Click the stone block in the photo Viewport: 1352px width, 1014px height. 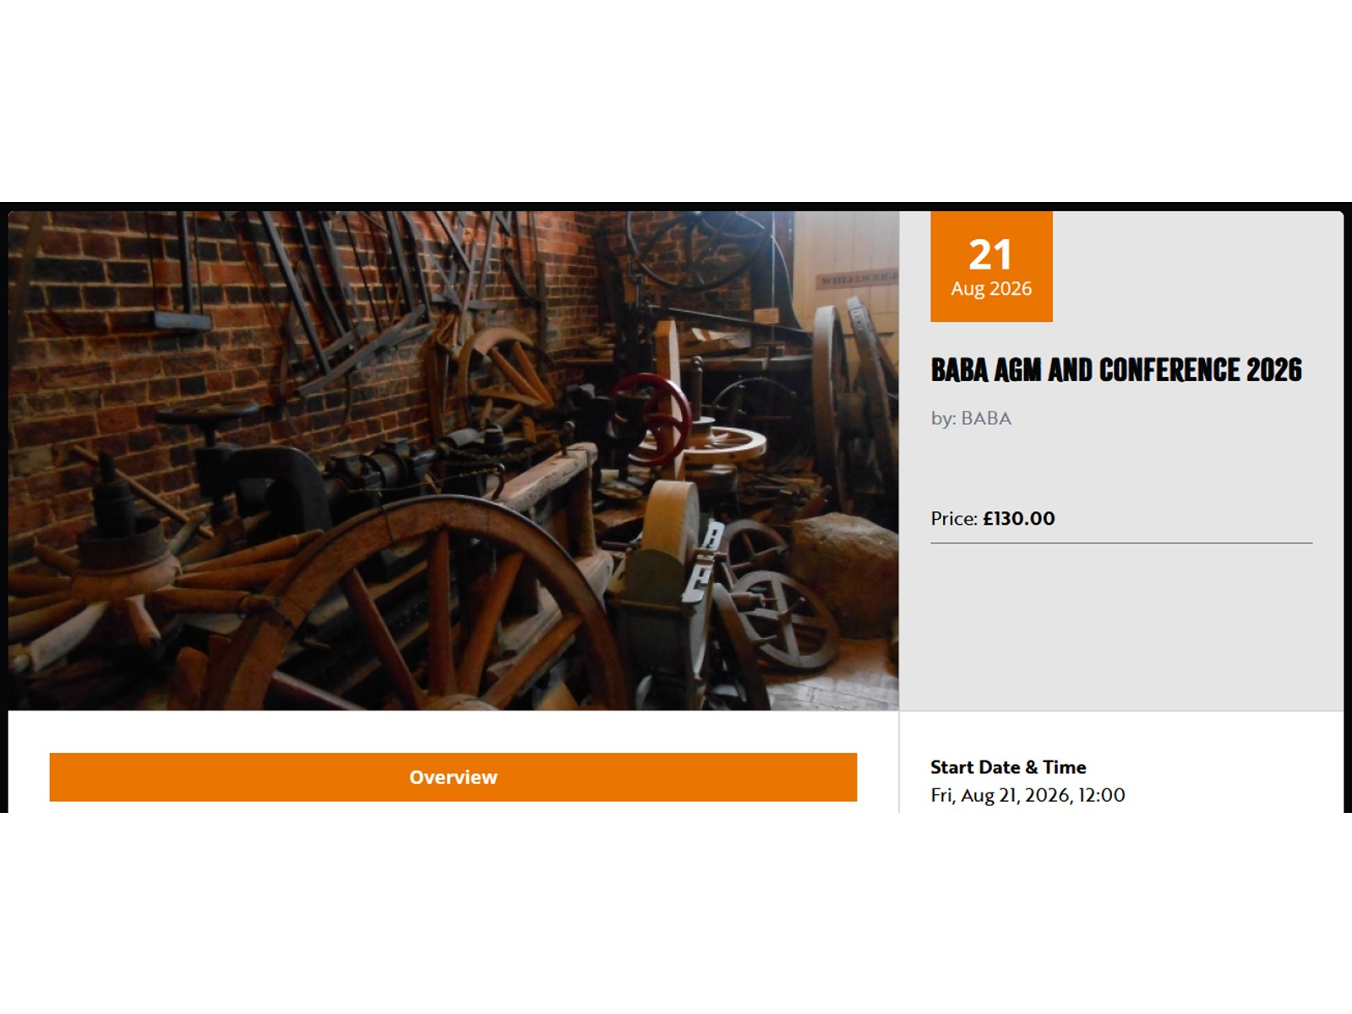(x=845, y=572)
